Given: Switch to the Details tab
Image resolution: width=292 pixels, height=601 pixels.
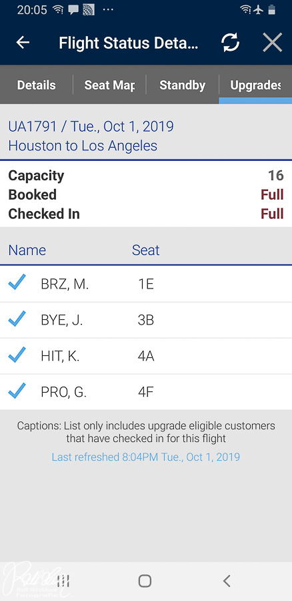Looking at the screenshot, I should tap(37, 85).
